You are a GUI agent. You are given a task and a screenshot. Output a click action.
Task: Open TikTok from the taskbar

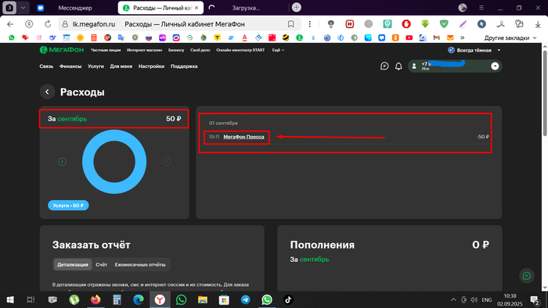click(288, 299)
